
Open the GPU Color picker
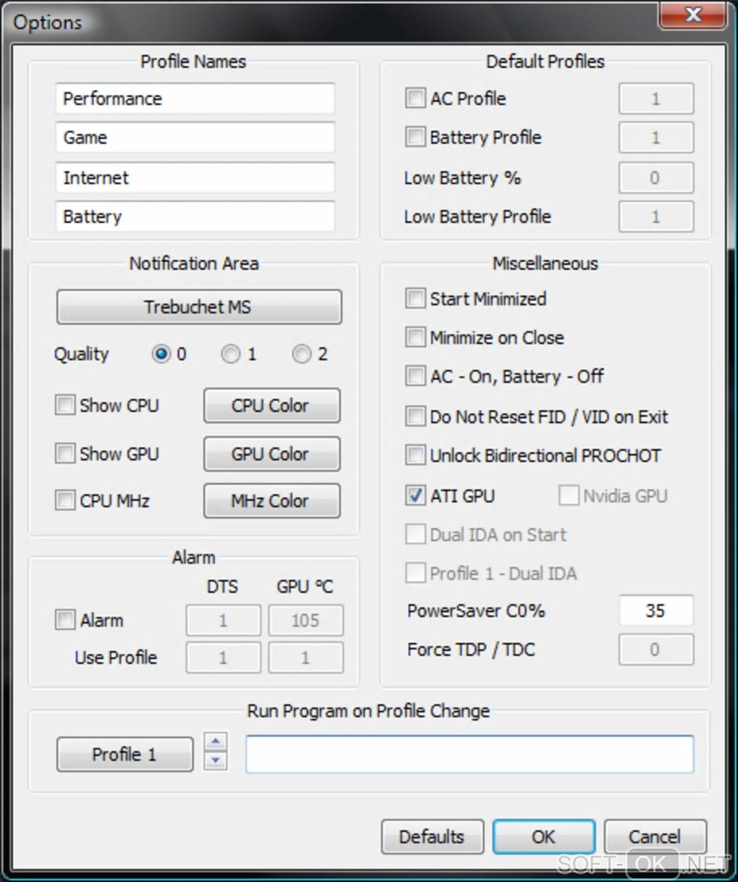pos(271,454)
